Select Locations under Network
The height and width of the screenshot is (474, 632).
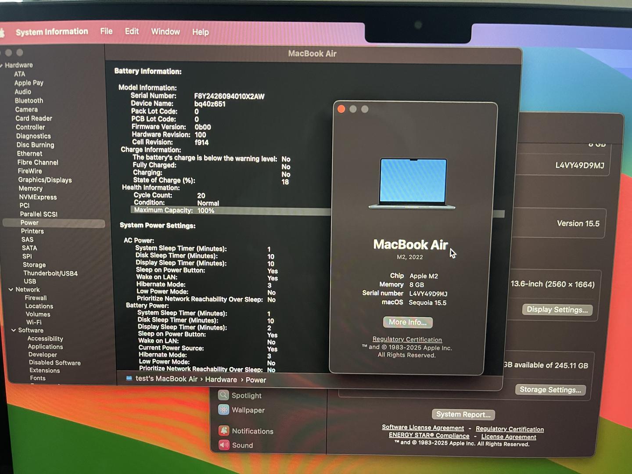tap(39, 306)
